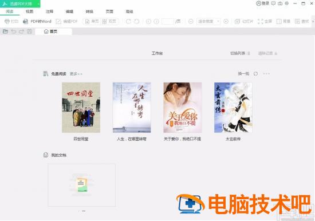
Task: Click the 我的文档 section icon
Action: [x=46, y=155]
